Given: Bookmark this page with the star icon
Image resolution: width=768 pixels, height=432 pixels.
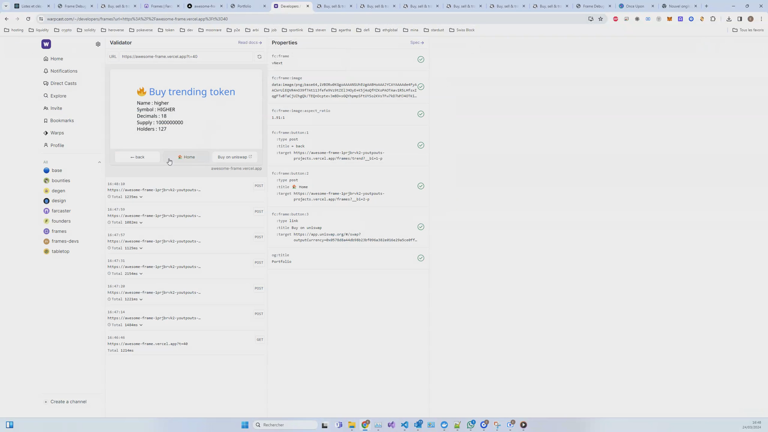Looking at the screenshot, I should point(600,19).
